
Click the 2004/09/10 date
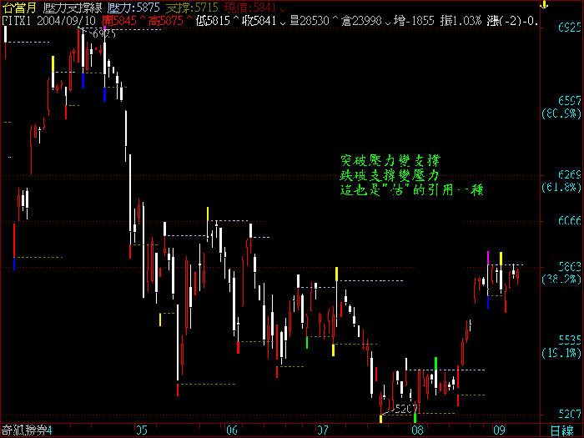tap(66, 21)
